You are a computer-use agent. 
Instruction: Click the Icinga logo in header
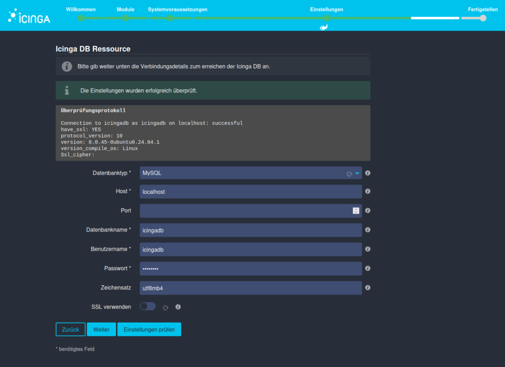(29, 17)
